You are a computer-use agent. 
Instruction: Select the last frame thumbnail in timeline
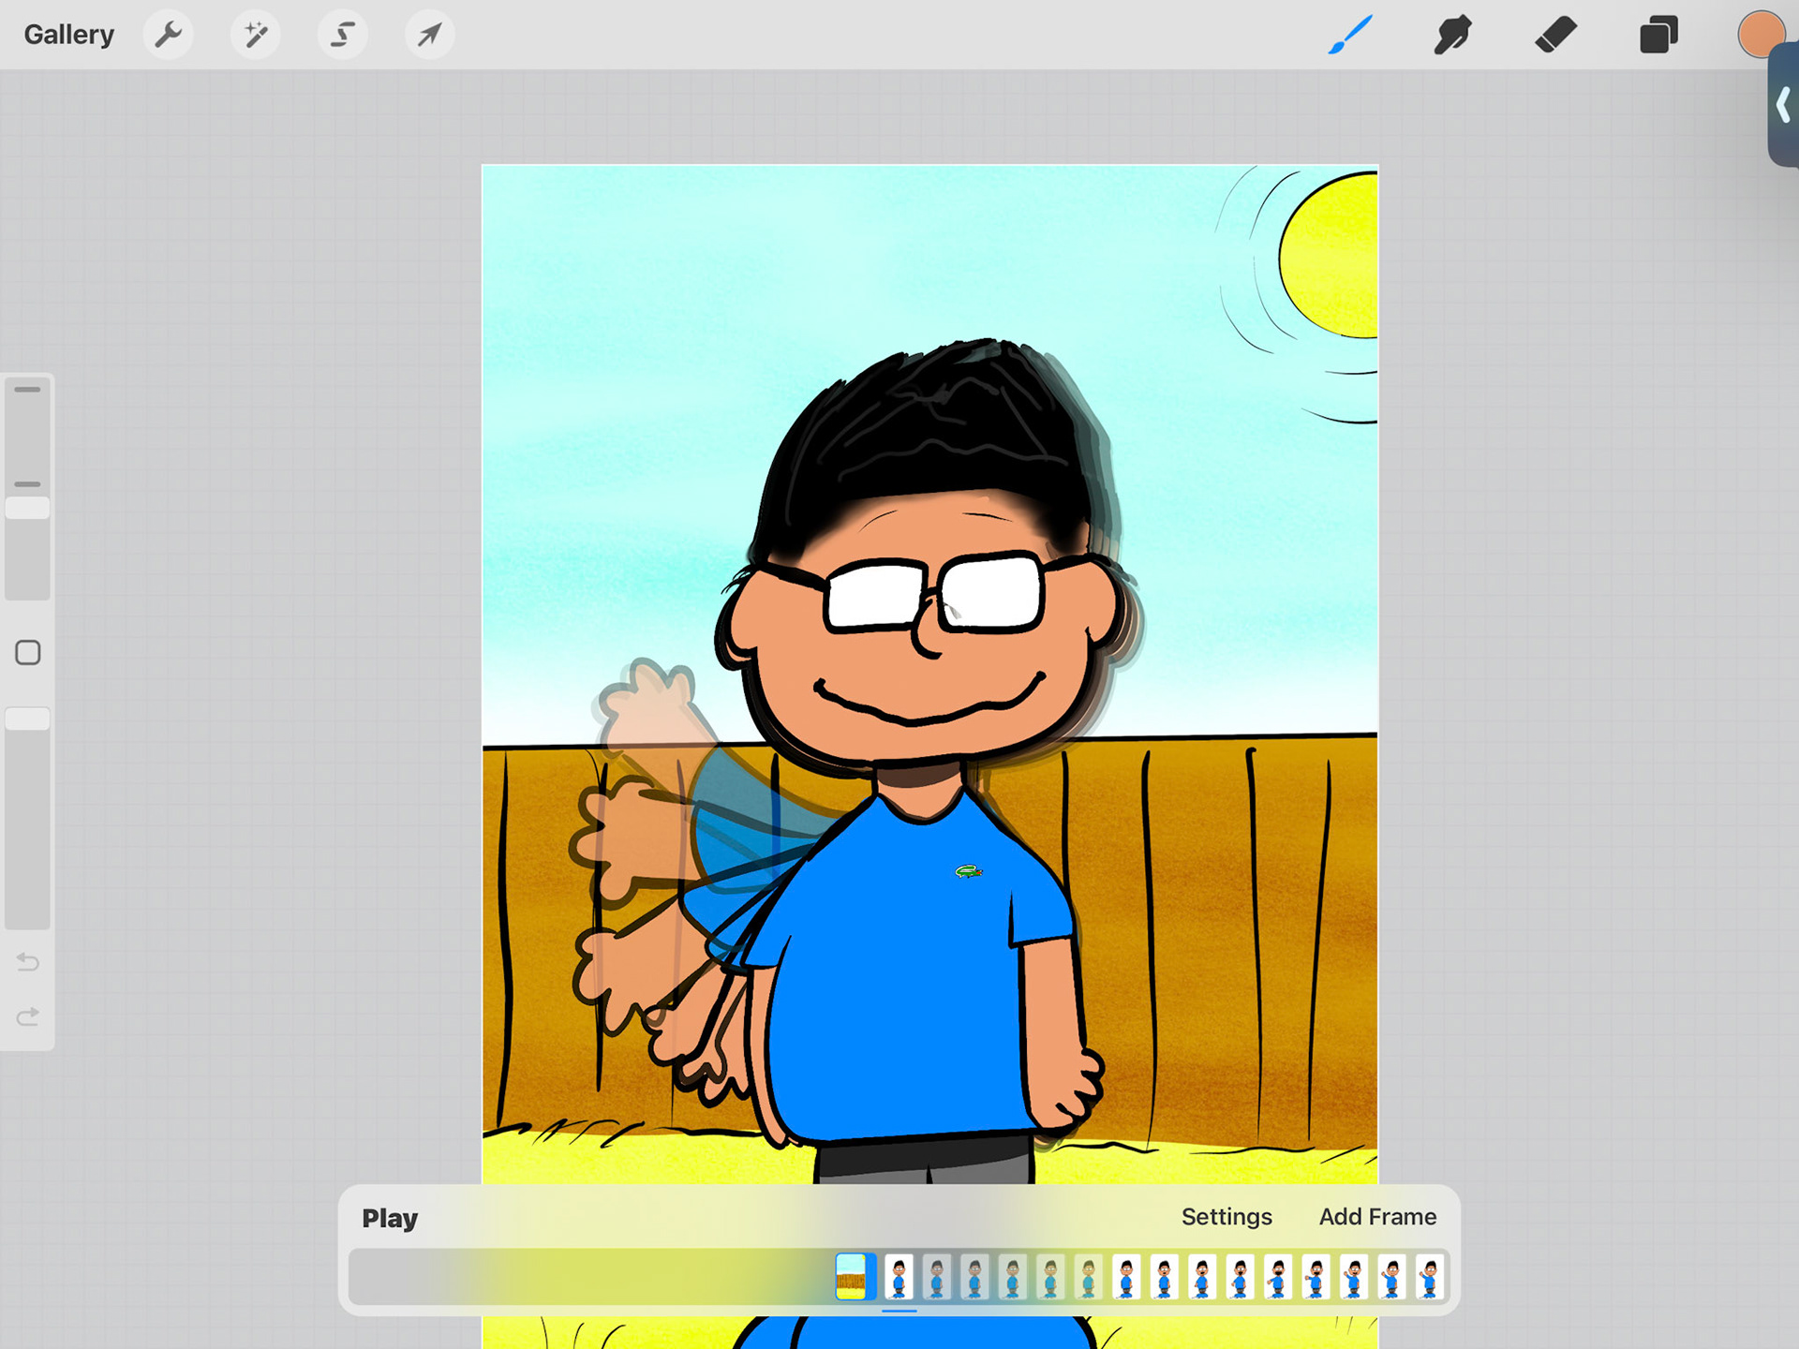[1429, 1276]
